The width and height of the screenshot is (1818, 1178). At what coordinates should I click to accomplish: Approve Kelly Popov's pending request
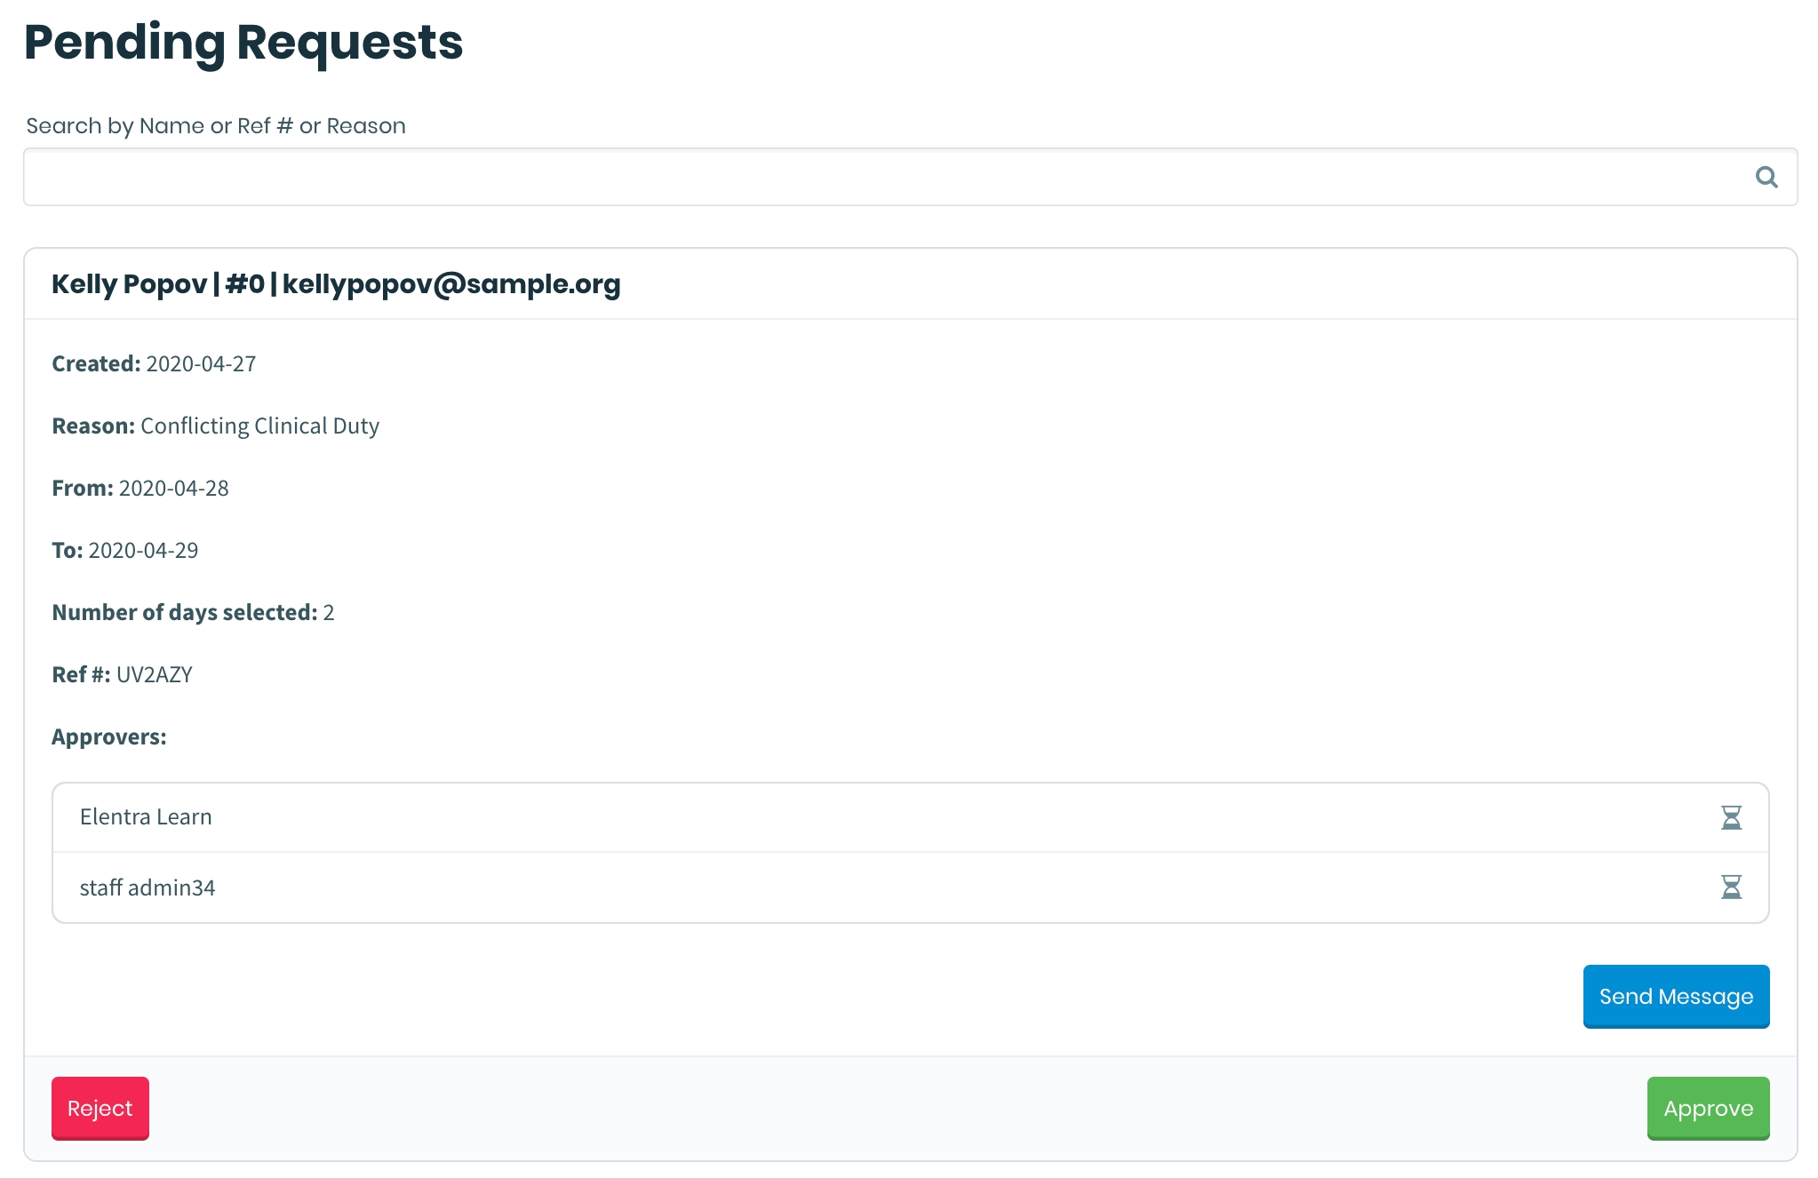pyautogui.click(x=1708, y=1108)
